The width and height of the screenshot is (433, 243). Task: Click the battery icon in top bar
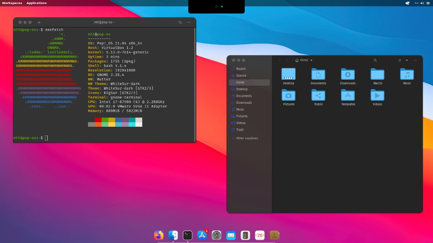coord(428,3)
